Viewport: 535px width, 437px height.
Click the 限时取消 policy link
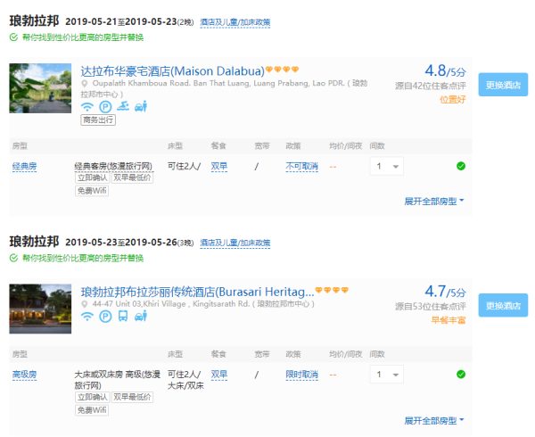pos(301,375)
